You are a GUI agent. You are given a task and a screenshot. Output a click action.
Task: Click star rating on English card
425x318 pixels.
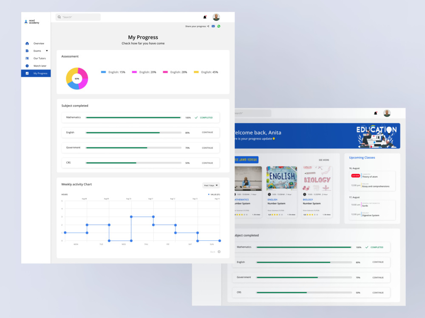pyautogui.click(x=277, y=215)
